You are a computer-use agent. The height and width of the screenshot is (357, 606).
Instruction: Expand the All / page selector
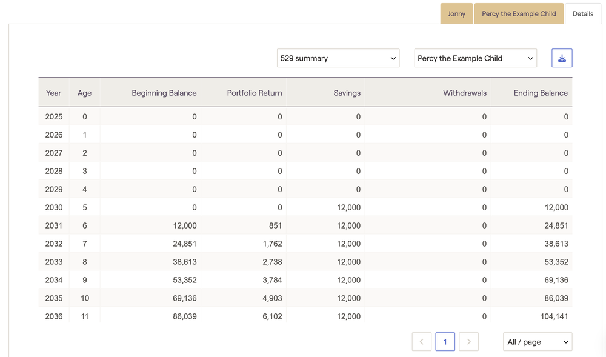pyautogui.click(x=538, y=342)
